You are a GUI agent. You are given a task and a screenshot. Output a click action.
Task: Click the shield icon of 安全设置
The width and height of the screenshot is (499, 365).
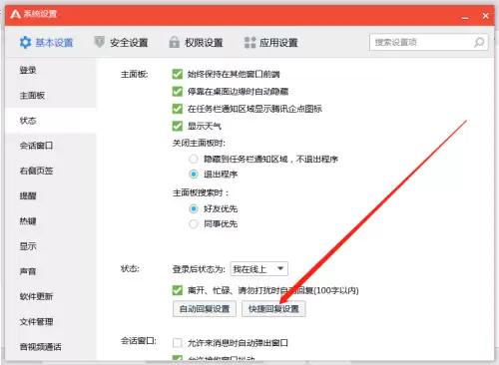tap(100, 42)
